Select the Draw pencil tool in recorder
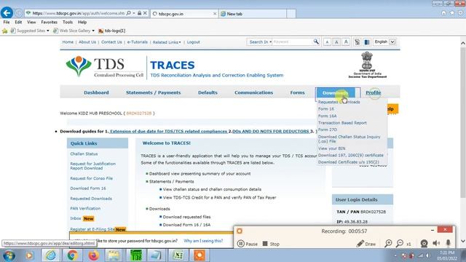The height and width of the screenshot is (262, 466). pyautogui.click(x=366, y=244)
